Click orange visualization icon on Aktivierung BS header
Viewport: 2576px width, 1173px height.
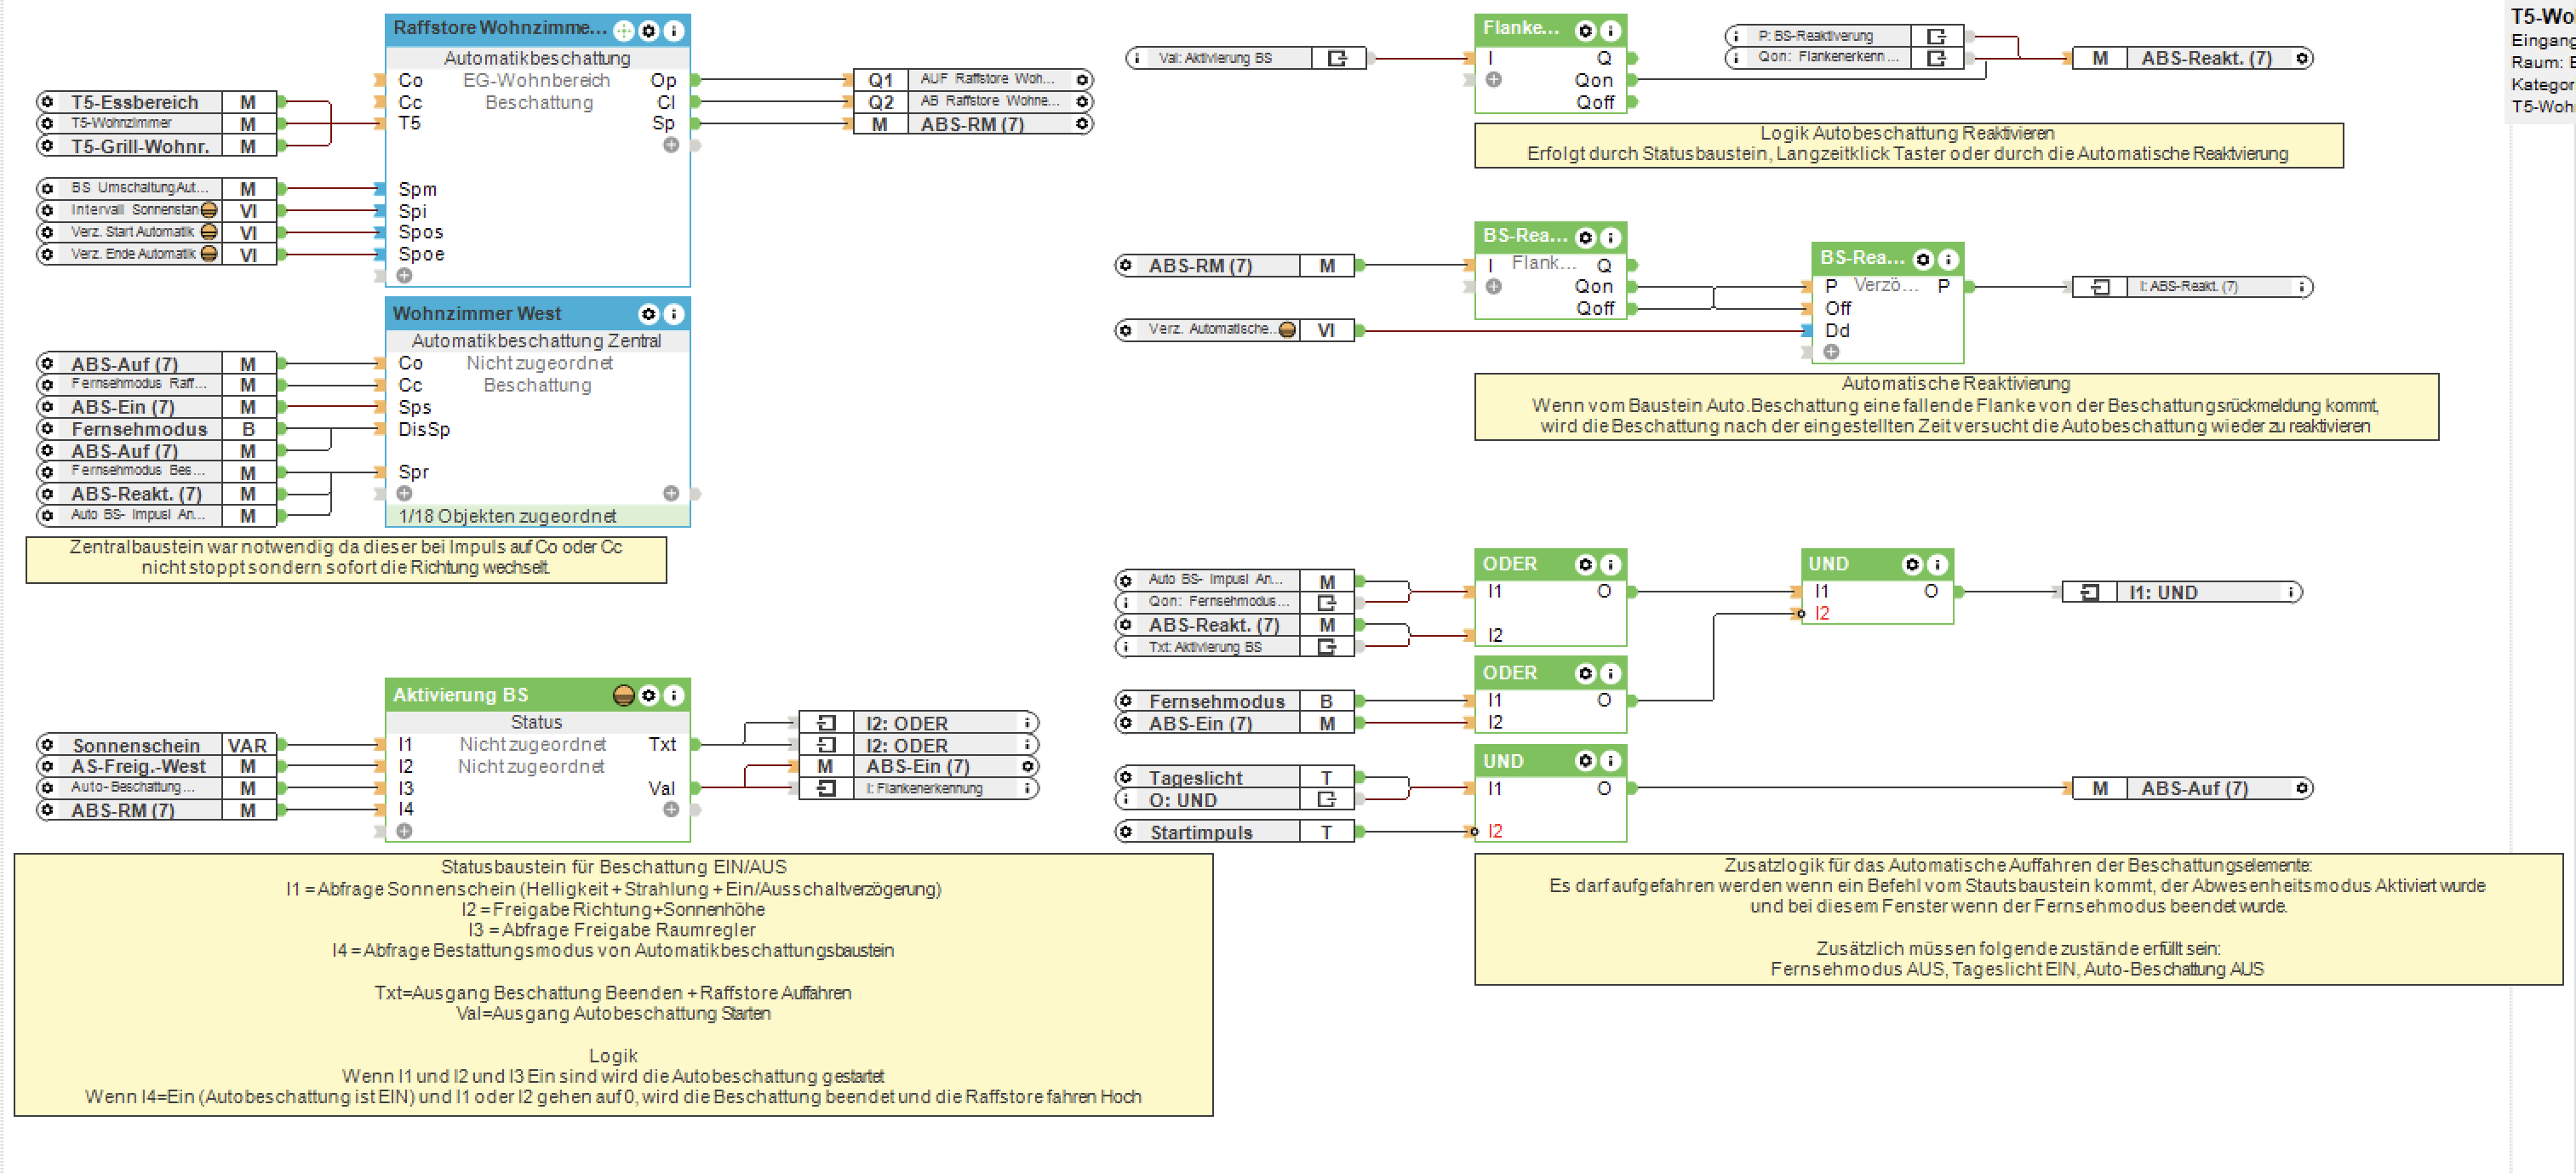(x=623, y=695)
